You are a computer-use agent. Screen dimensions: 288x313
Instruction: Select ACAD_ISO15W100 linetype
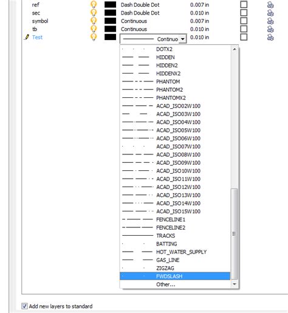[175, 212]
